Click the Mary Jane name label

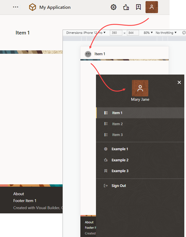(x=140, y=100)
